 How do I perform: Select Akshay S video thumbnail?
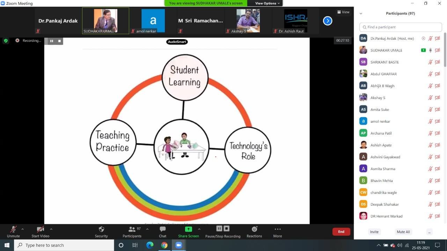[x=248, y=21]
